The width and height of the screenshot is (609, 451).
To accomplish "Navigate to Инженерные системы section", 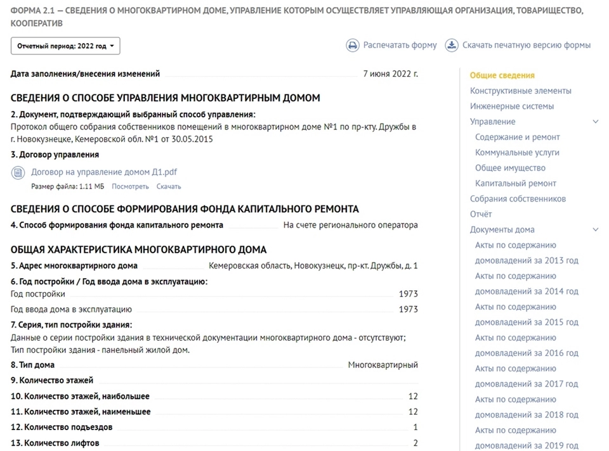I will pyautogui.click(x=511, y=106).
